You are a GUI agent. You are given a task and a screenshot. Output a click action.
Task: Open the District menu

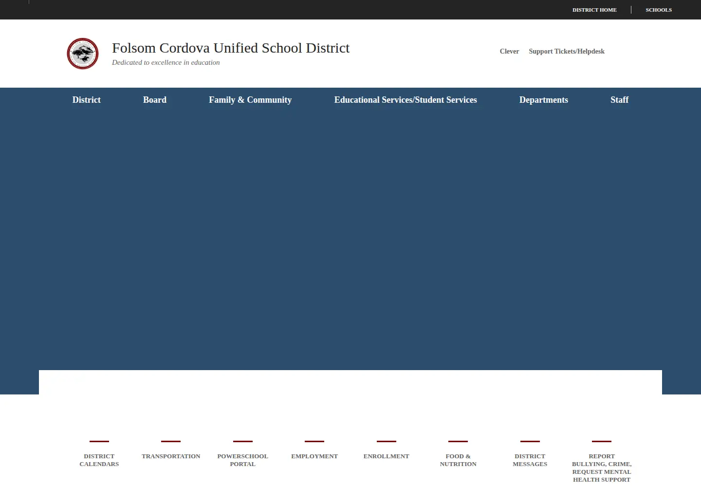pyautogui.click(x=87, y=100)
